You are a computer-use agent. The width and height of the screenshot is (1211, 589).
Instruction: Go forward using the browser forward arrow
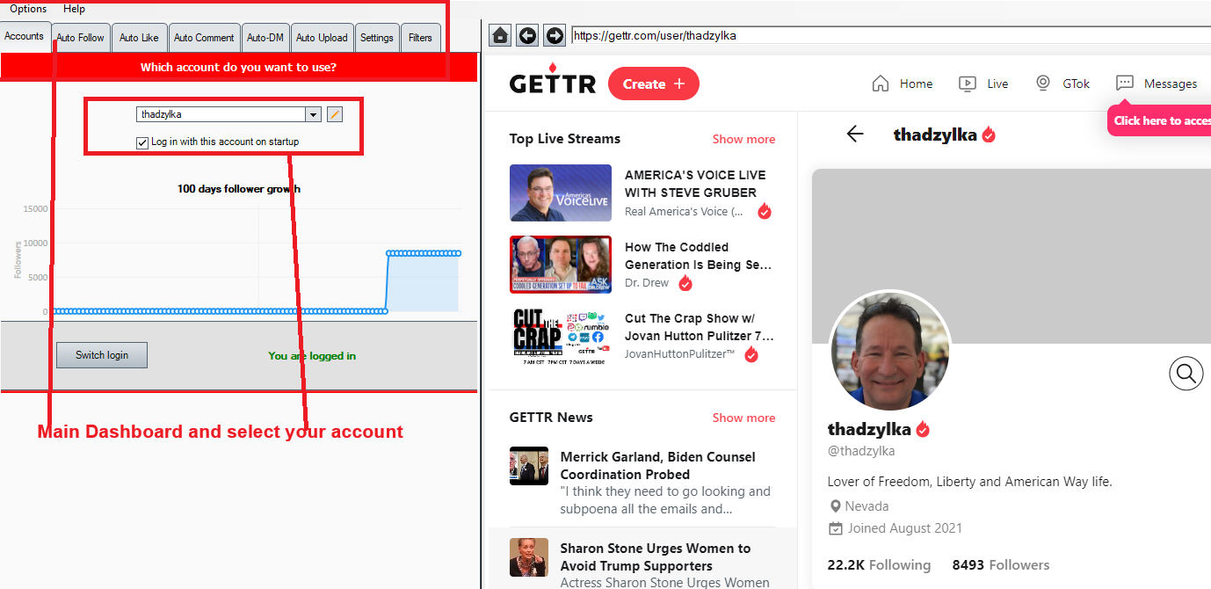(x=555, y=35)
